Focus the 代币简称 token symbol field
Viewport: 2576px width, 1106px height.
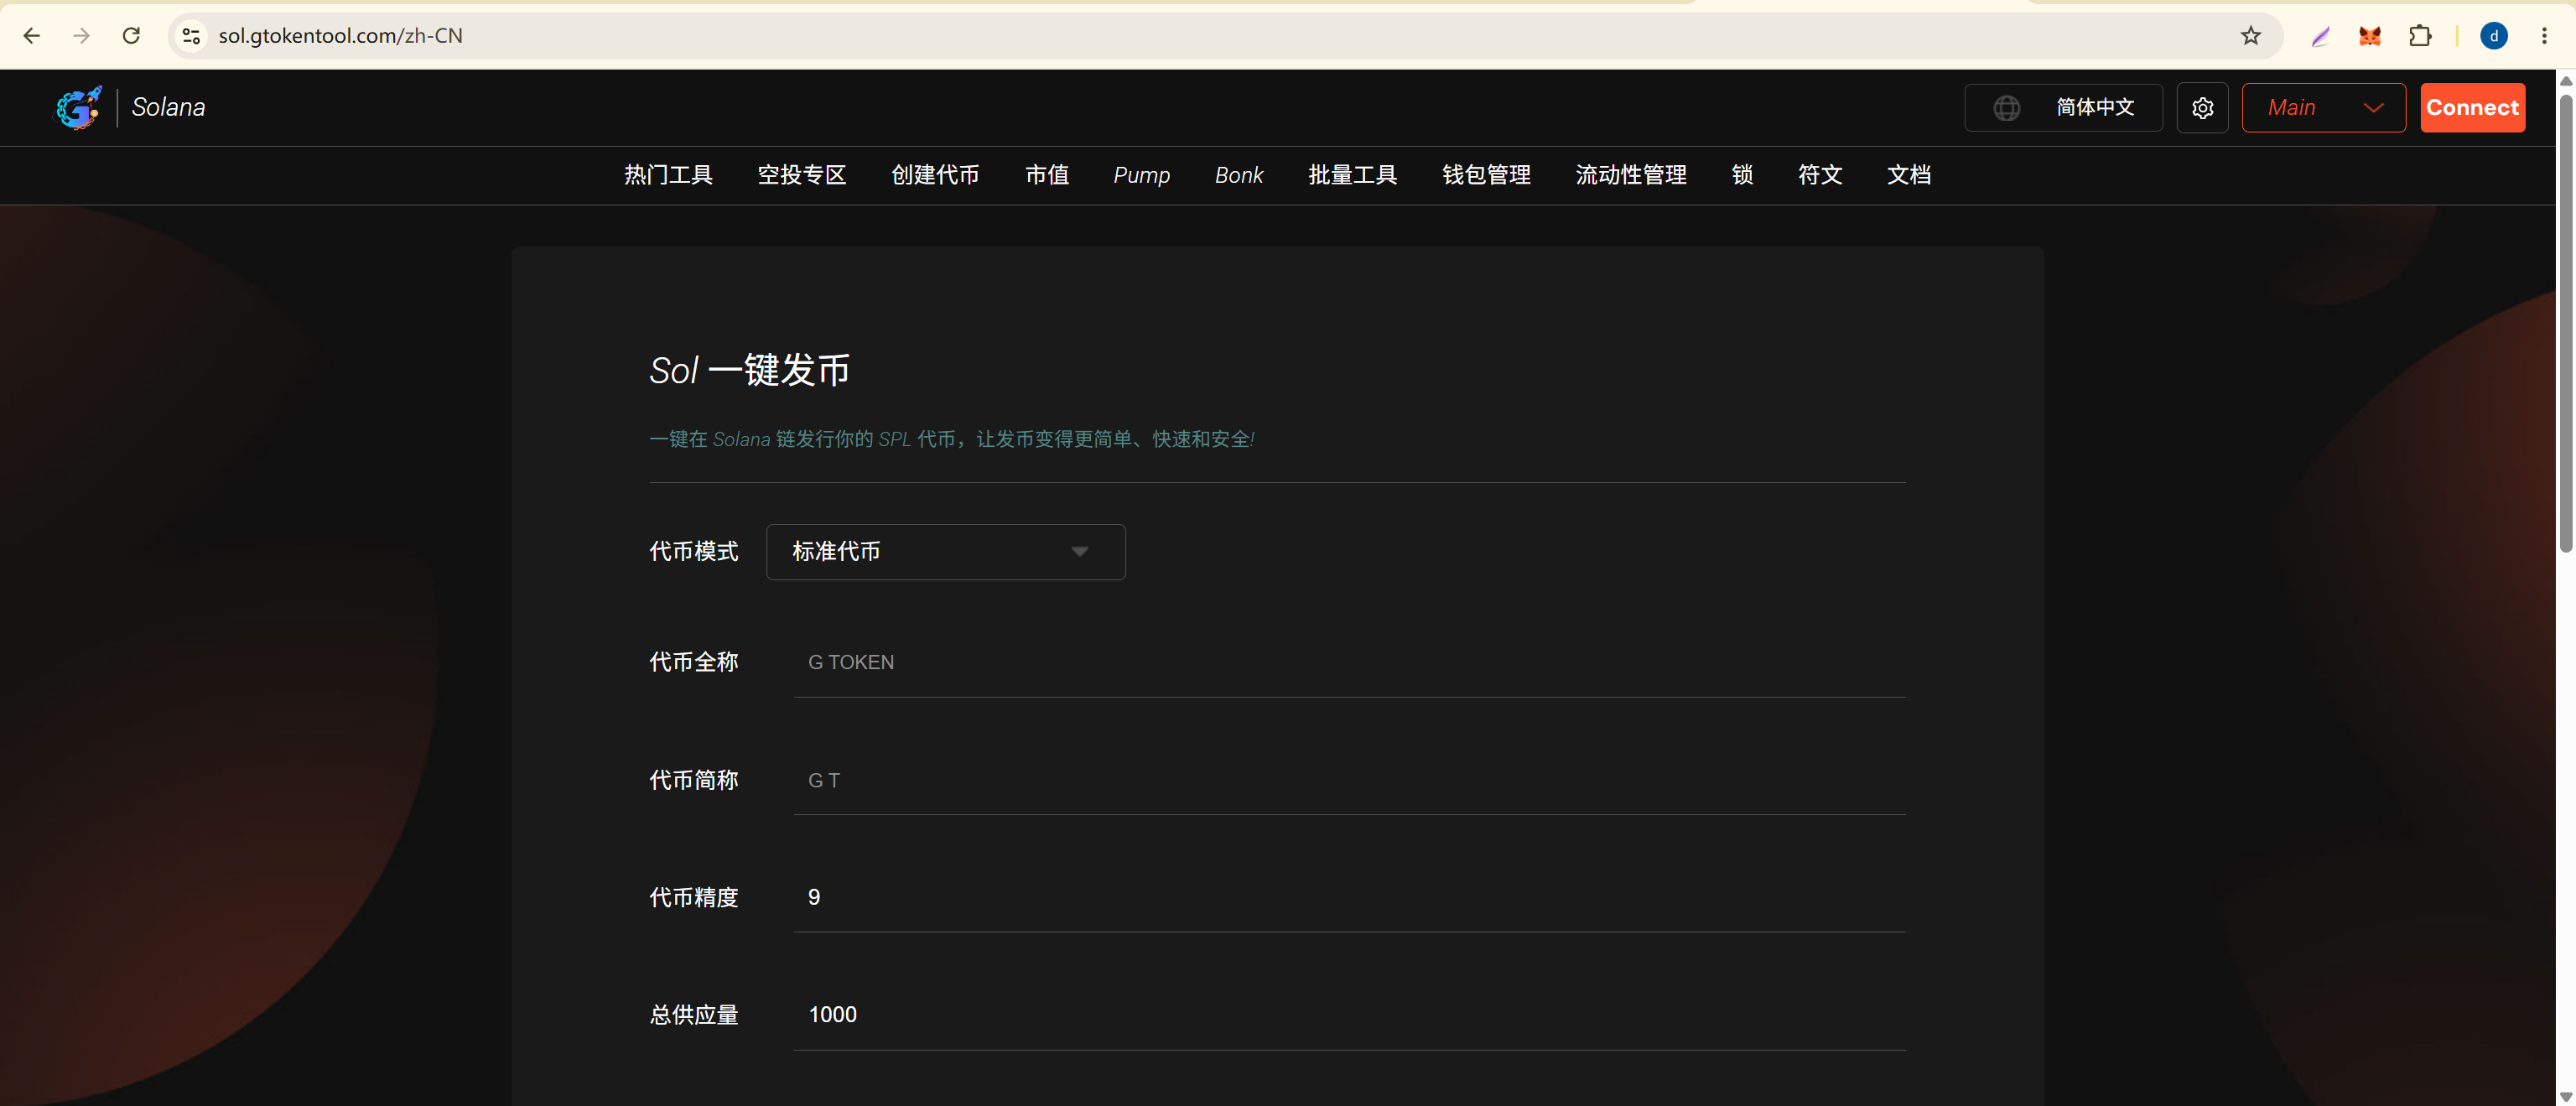pyautogui.click(x=1349, y=781)
